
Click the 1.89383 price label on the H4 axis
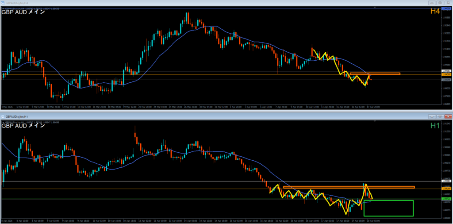tap(446, 71)
